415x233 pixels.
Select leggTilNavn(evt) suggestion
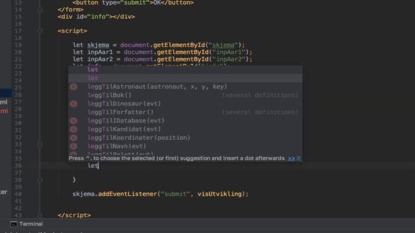tap(185, 146)
